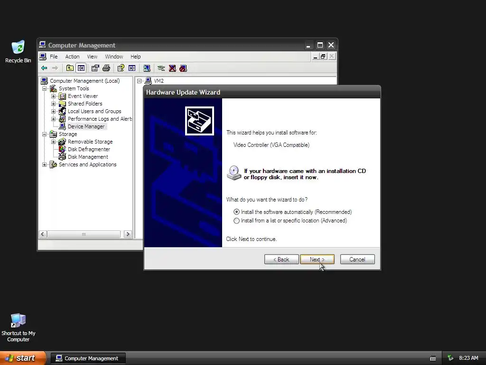Viewport: 486px width, 365px height.
Task: Click the Up one level folder icon
Action: 70,68
